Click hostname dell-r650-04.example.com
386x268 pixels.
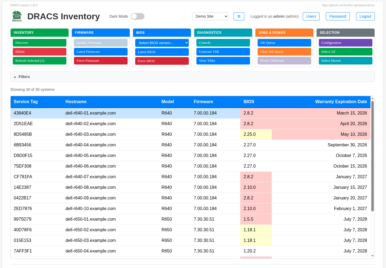pyautogui.click(x=91, y=251)
